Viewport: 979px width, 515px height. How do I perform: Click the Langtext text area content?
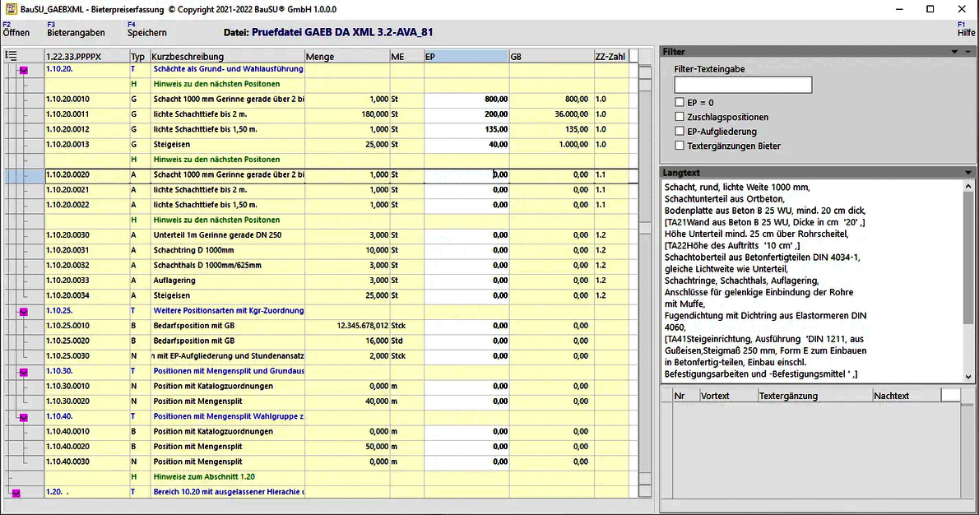(x=812, y=281)
